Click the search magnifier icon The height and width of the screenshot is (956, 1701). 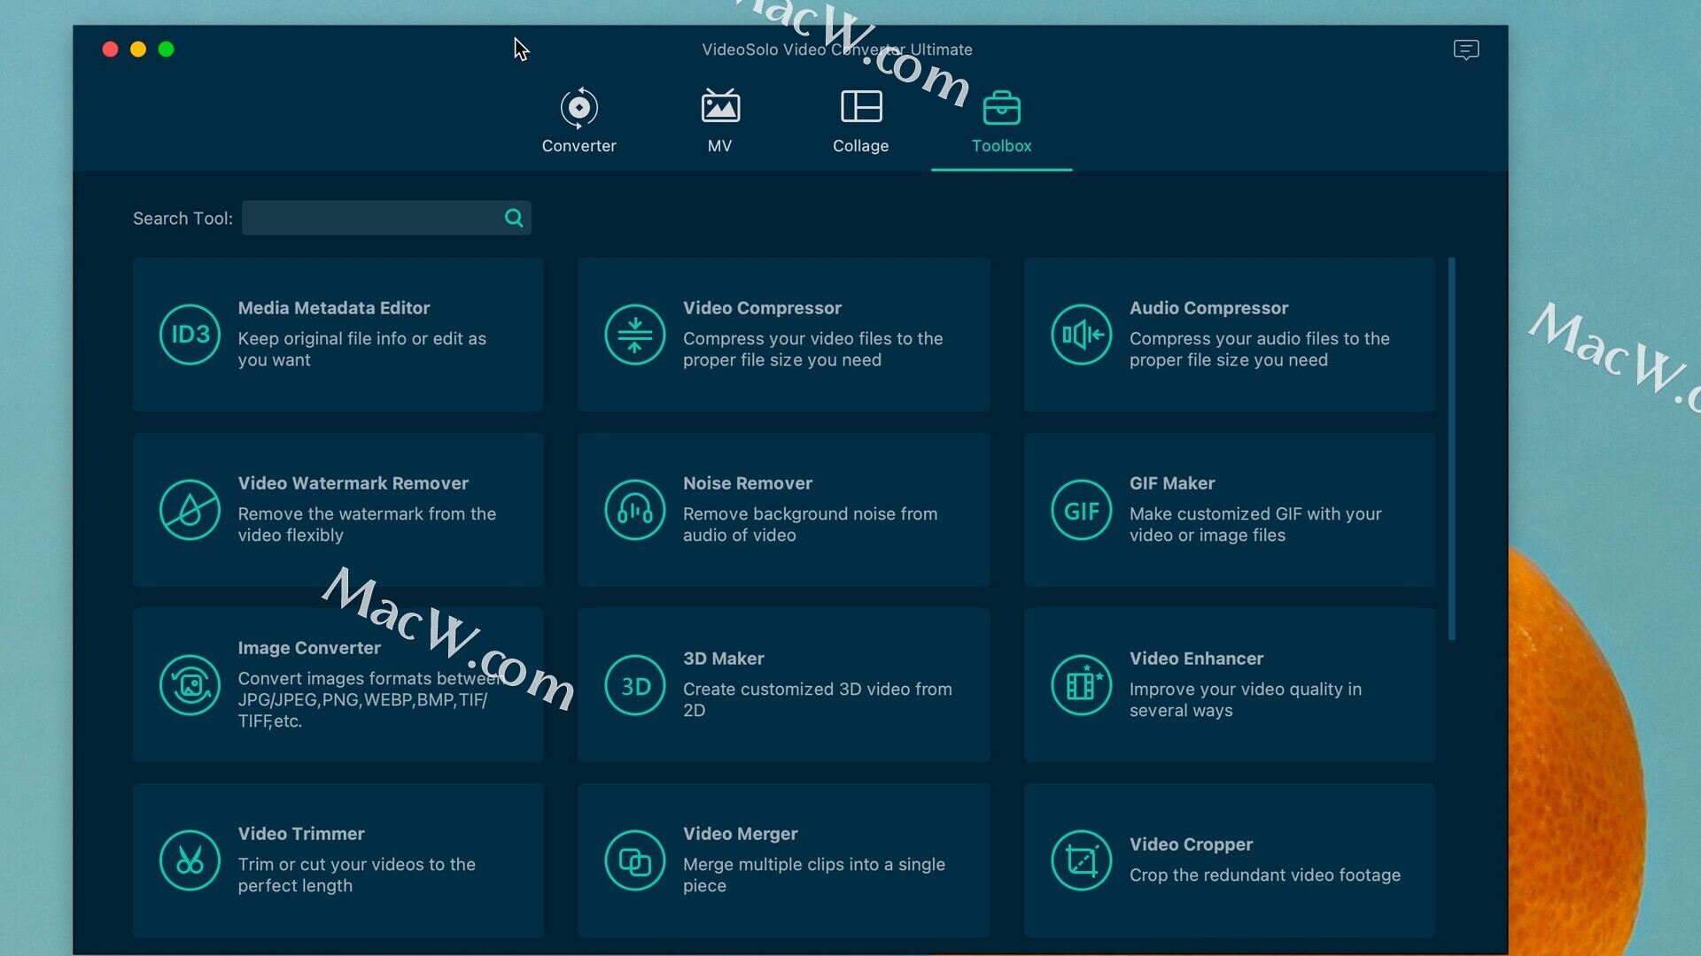pos(514,218)
